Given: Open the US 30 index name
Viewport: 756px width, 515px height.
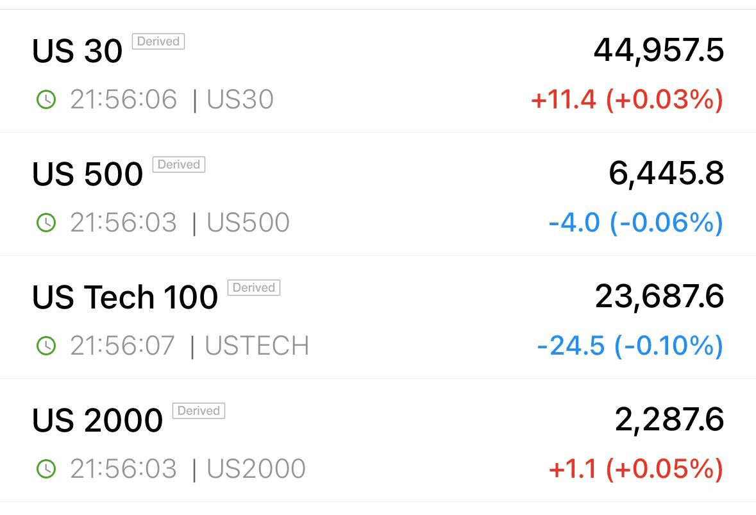Looking at the screenshot, I should click(77, 51).
